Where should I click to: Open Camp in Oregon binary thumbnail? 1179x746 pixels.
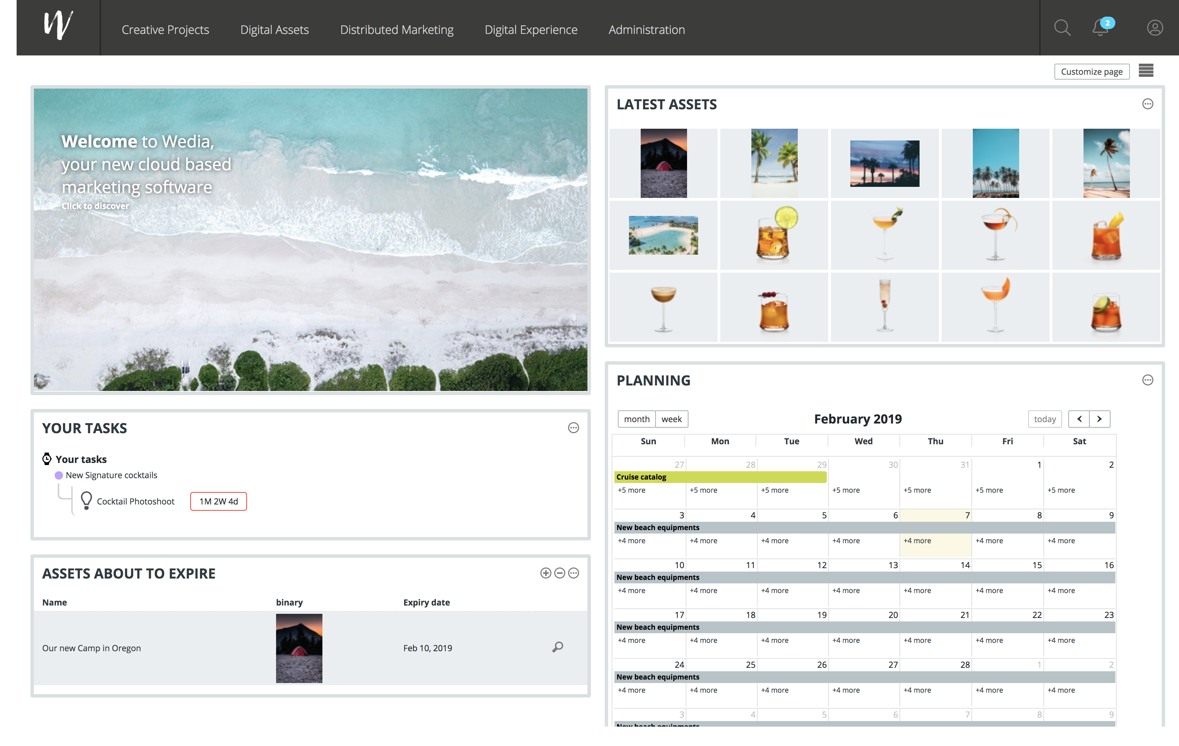pos(299,648)
